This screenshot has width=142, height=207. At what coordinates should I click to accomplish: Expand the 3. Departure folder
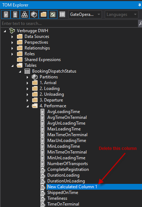coord(27,100)
